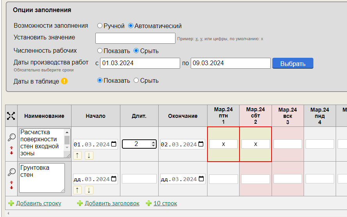This screenshot has width=347, height=217.
Task: Click empty cell under вск 3 in Расчистка row
Action: (288, 144)
